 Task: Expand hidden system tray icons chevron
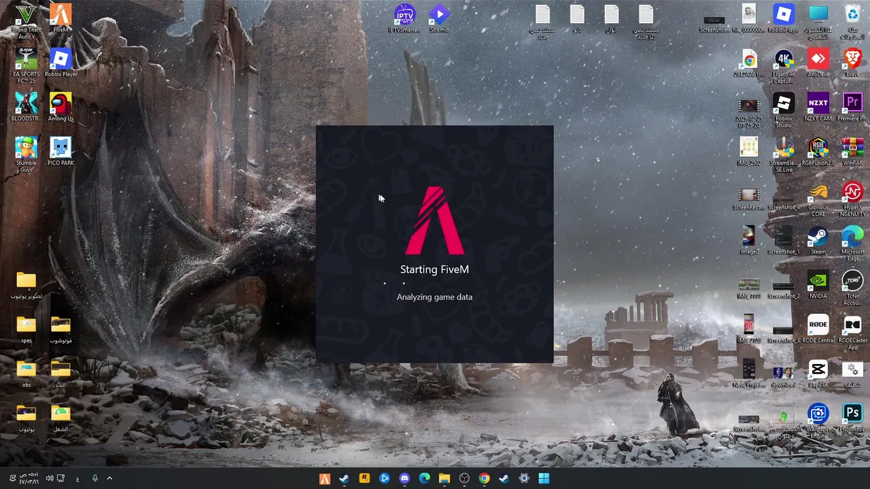[109, 479]
